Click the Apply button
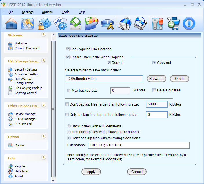 91,172
